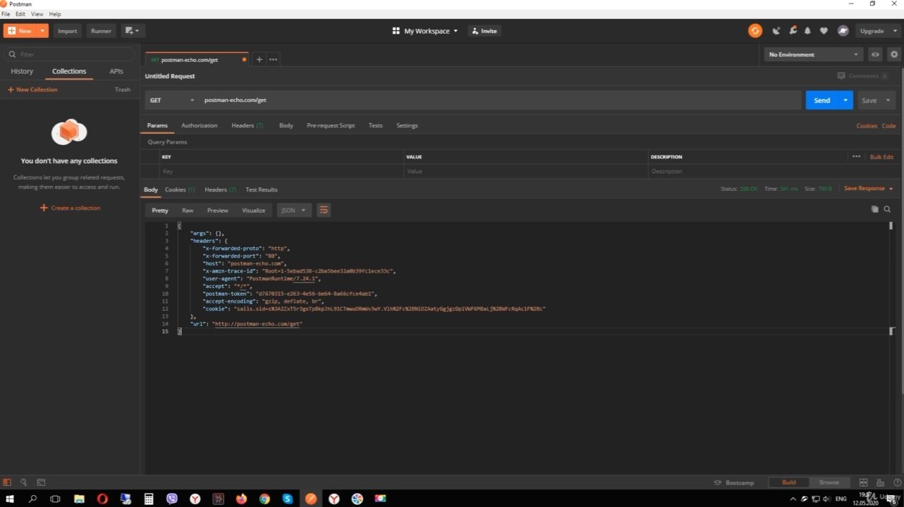The width and height of the screenshot is (904, 507).
Task: Switch to the History sidebar tab
Action: pos(22,71)
